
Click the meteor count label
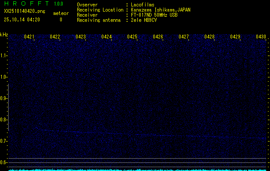pos(61,13)
